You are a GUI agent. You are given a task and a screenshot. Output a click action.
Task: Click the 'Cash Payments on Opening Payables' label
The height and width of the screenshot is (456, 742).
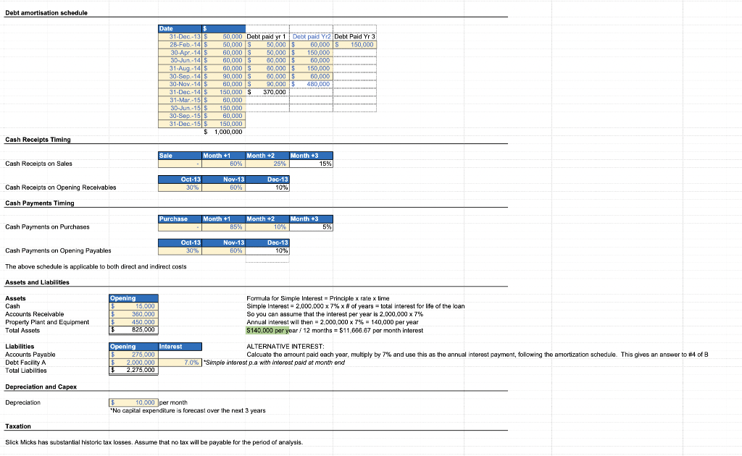58,250
